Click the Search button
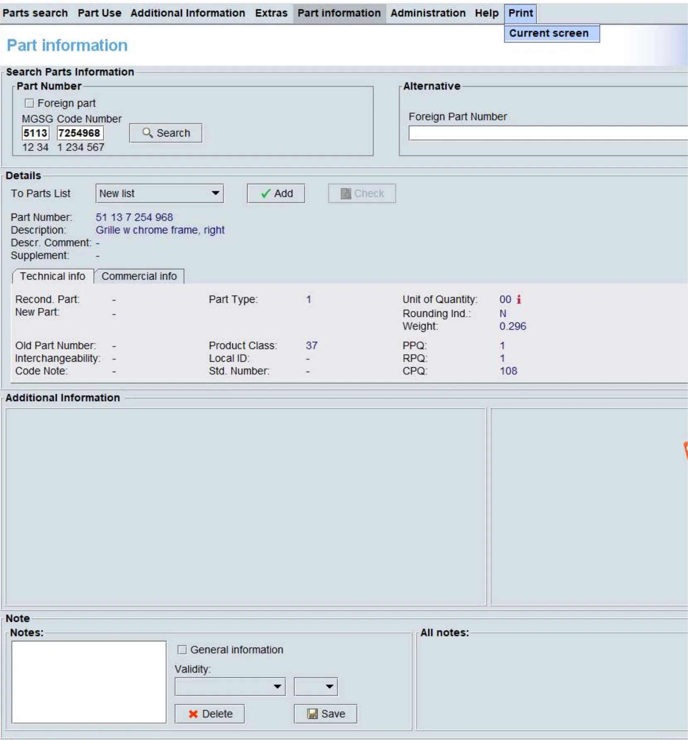This screenshot has width=688, height=740. pyautogui.click(x=166, y=133)
